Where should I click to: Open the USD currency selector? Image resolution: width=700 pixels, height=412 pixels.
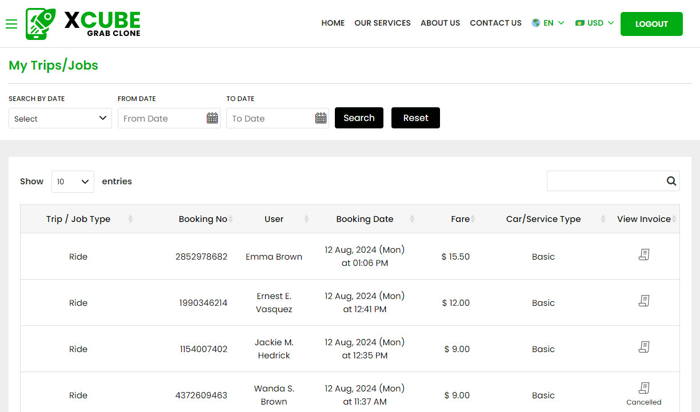(x=594, y=23)
